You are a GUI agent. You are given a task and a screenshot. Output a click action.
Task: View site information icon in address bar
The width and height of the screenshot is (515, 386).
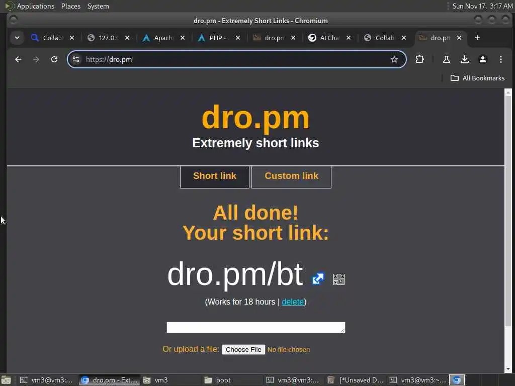(76, 59)
